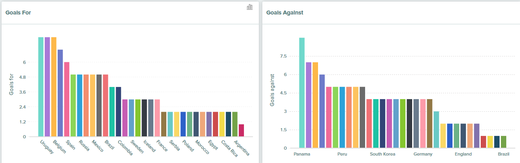Click the Mexico x-axis label
Screen dimensions: 520x163
(x=97, y=146)
